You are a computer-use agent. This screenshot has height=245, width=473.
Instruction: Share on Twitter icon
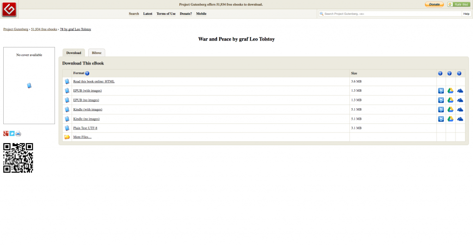pos(12,134)
